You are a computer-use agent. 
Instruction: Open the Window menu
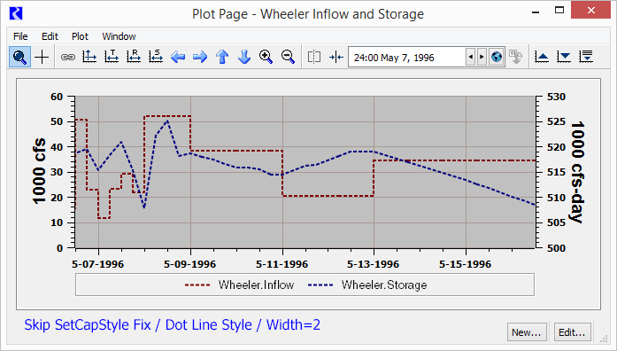pyautogui.click(x=119, y=36)
